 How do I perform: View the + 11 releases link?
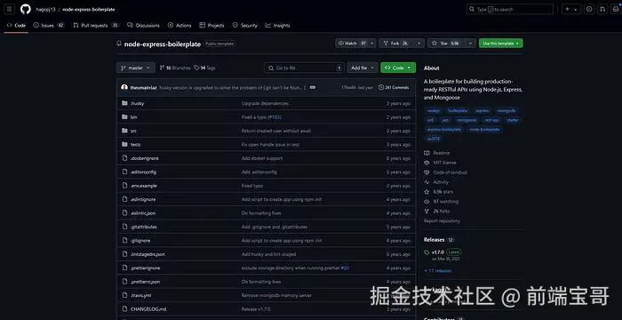pyautogui.click(x=437, y=271)
